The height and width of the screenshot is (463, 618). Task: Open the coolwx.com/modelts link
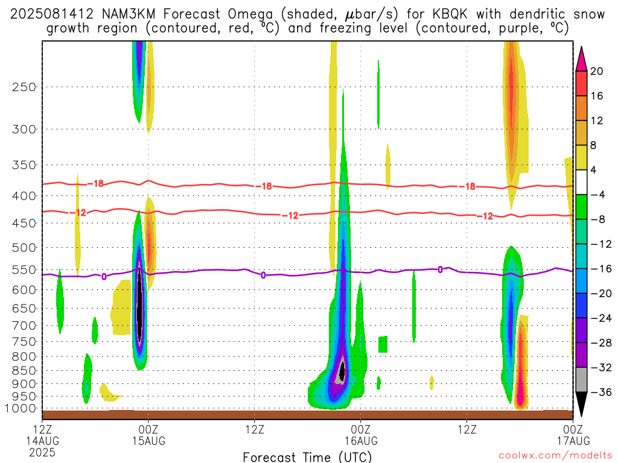pyautogui.click(x=555, y=455)
